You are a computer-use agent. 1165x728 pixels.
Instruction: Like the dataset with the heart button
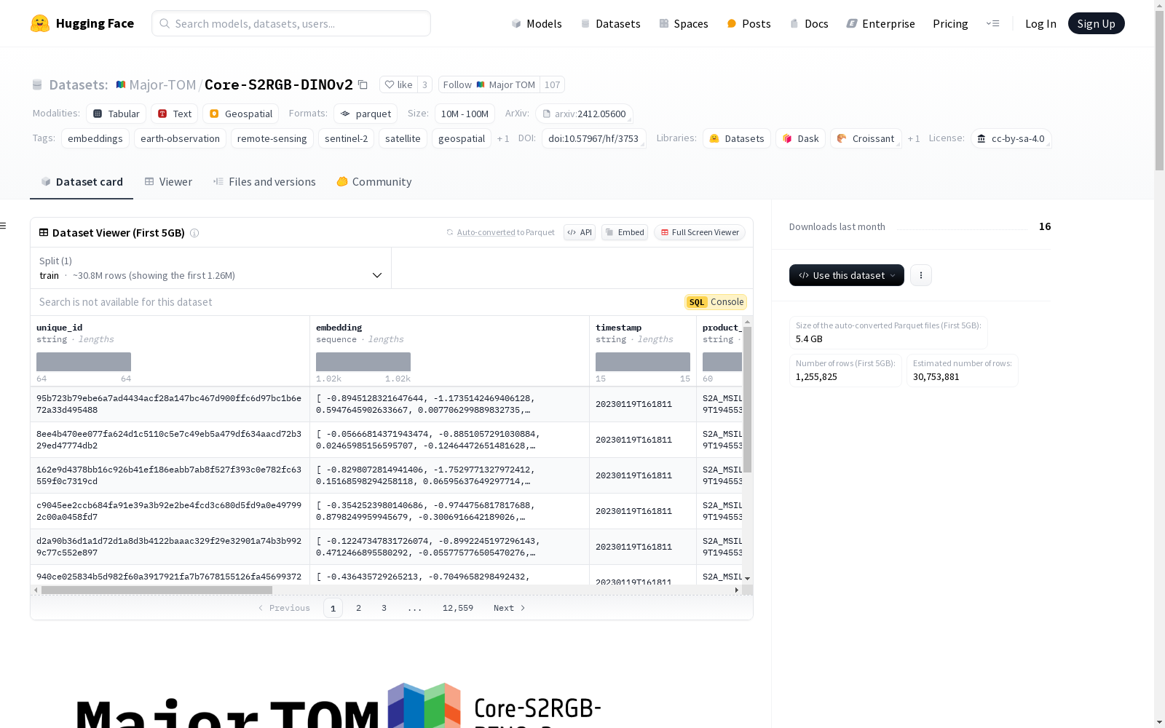tap(398, 84)
